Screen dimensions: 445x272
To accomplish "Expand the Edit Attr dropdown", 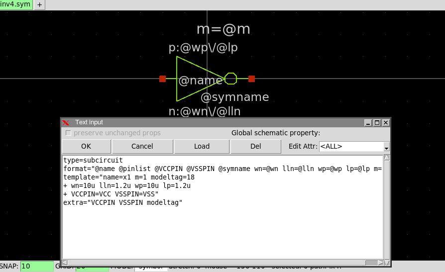I will [386, 147].
